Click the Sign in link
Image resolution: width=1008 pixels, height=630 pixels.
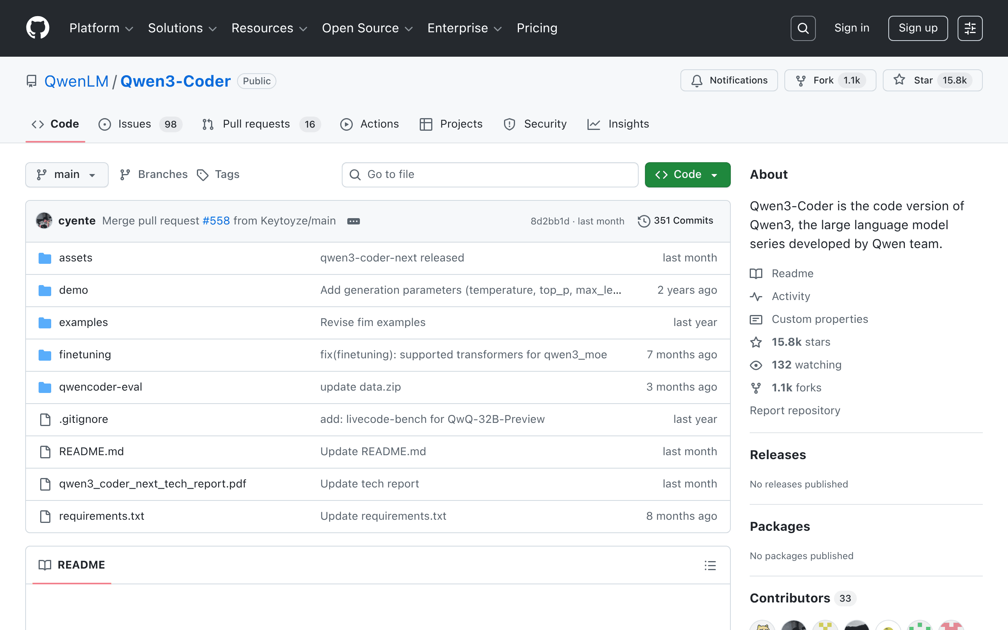(x=852, y=28)
